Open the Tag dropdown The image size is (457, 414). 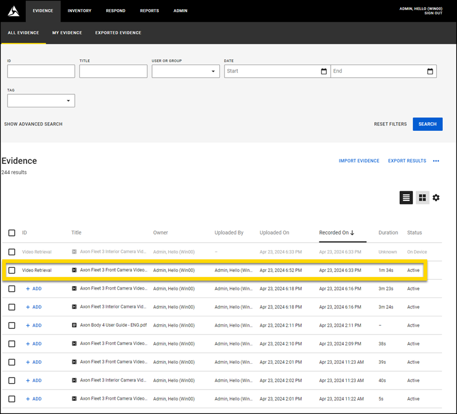point(41,101)
